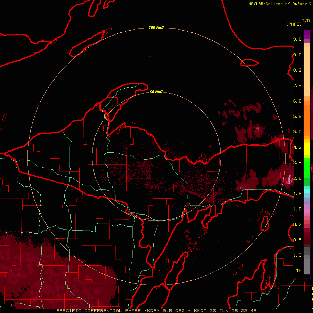
Task: Pick the cyan legend color band
Action: click(307, 191)
